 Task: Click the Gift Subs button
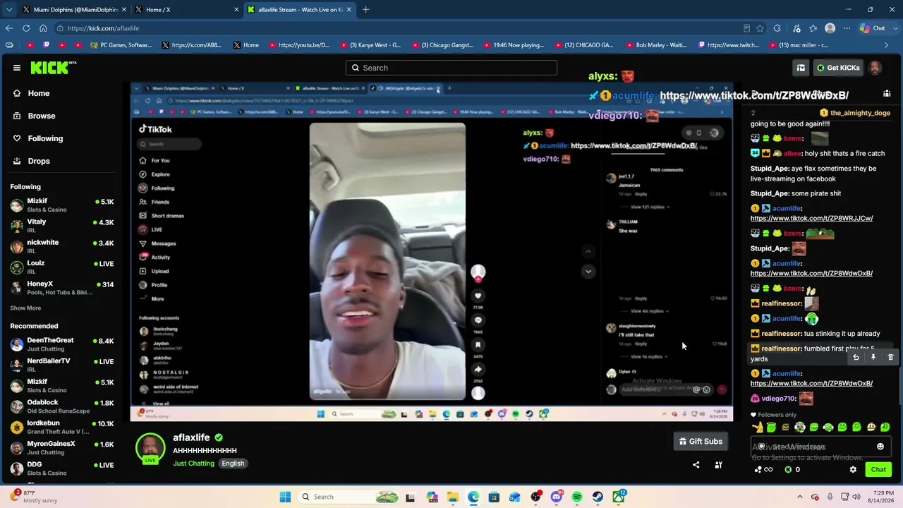tap(701, 442)
